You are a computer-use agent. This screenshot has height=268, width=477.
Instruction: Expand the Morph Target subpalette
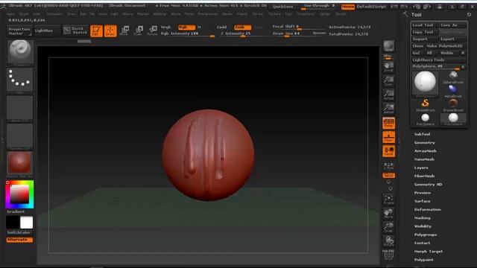pyautogui.click(x=428, y=252)
